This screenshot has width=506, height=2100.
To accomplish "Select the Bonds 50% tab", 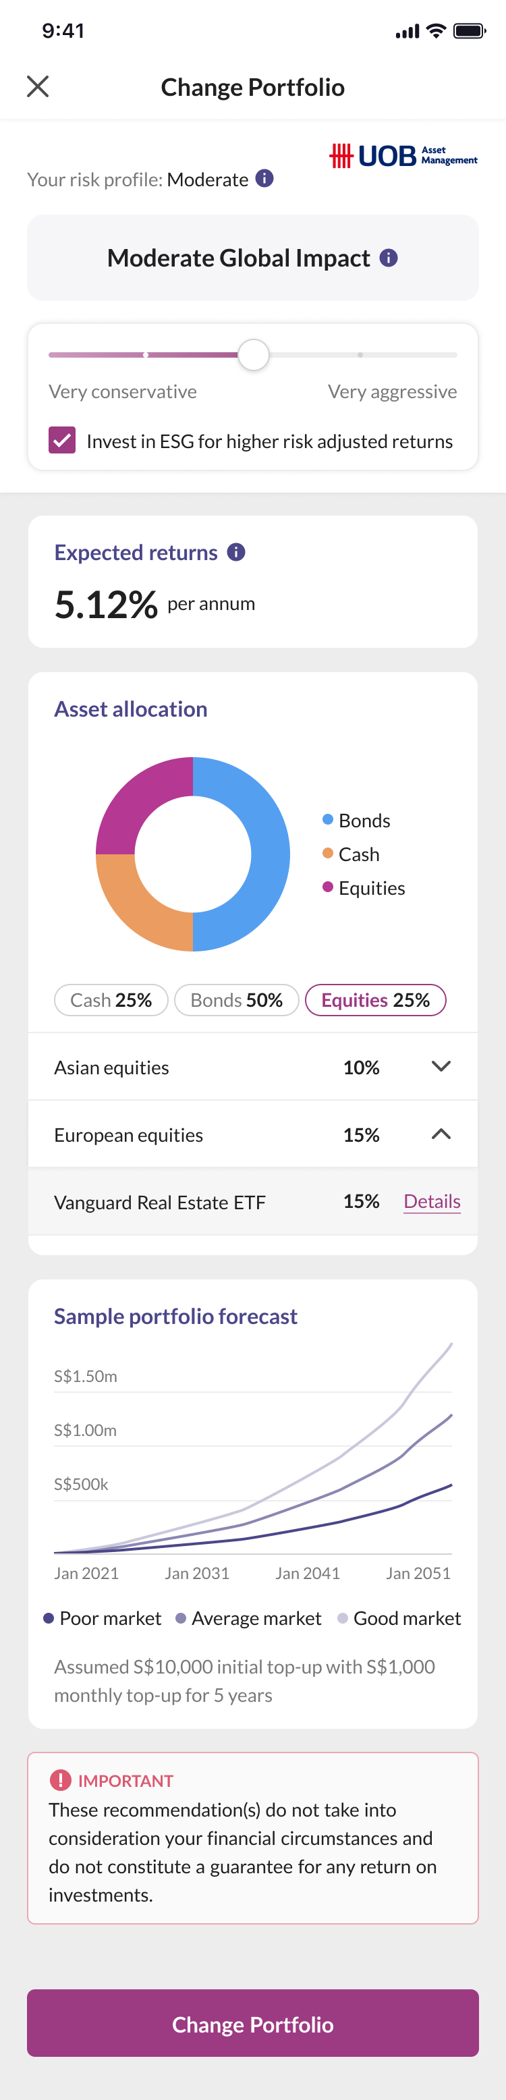I will tap(236, 999).
